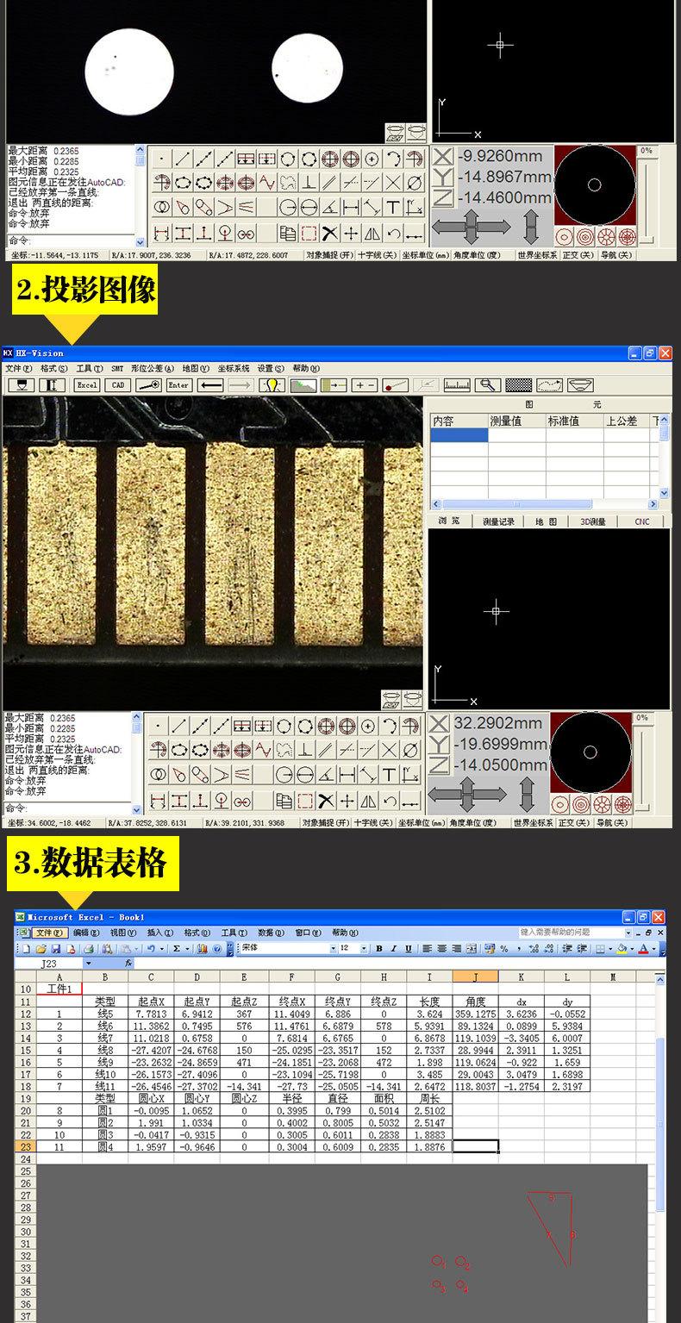Click the plus-minus icon in HX-Vision toolbar

(x=365, y=385)
